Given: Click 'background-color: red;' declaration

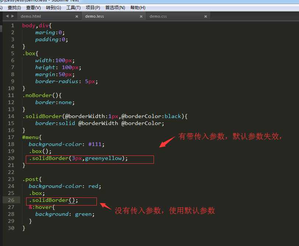Looking at the screenshot, I should pos(65,186).
